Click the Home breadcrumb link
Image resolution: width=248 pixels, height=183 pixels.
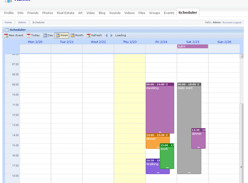(8, 22)
